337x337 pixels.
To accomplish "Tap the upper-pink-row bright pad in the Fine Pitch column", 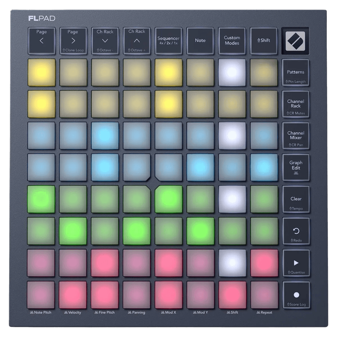I will (x=105, y=263).
